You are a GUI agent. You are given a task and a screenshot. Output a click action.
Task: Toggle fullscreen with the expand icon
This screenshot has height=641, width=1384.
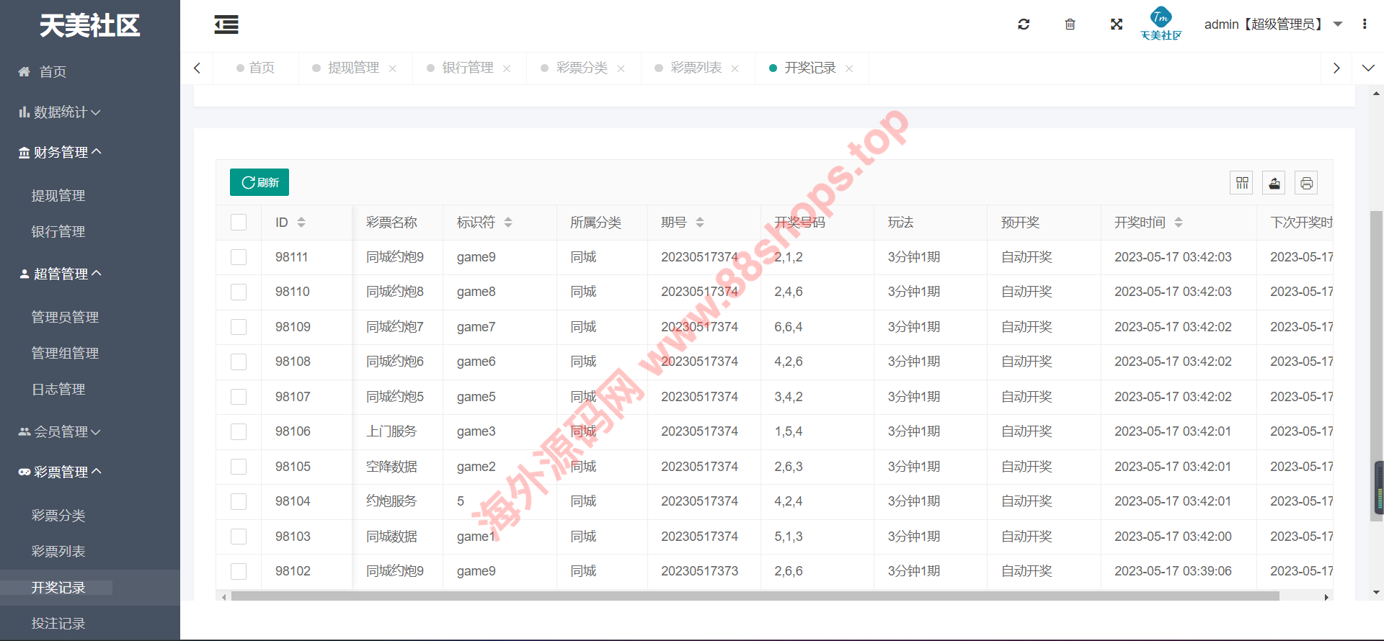click(1117, 24)
